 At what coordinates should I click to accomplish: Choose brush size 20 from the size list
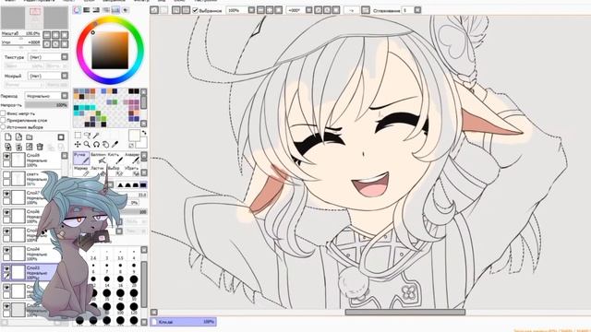[x=134, y=279]
